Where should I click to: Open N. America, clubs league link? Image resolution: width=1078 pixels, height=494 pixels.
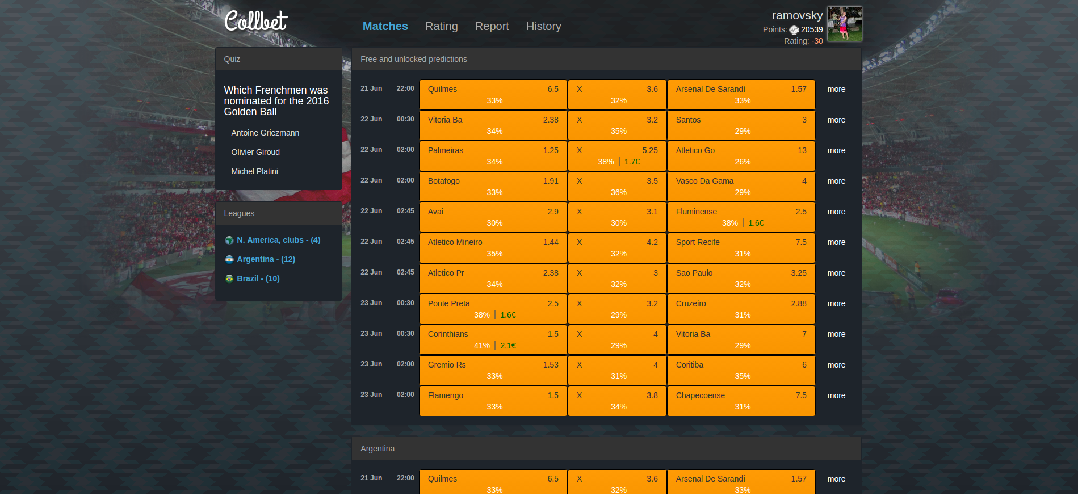pos(279,240)
